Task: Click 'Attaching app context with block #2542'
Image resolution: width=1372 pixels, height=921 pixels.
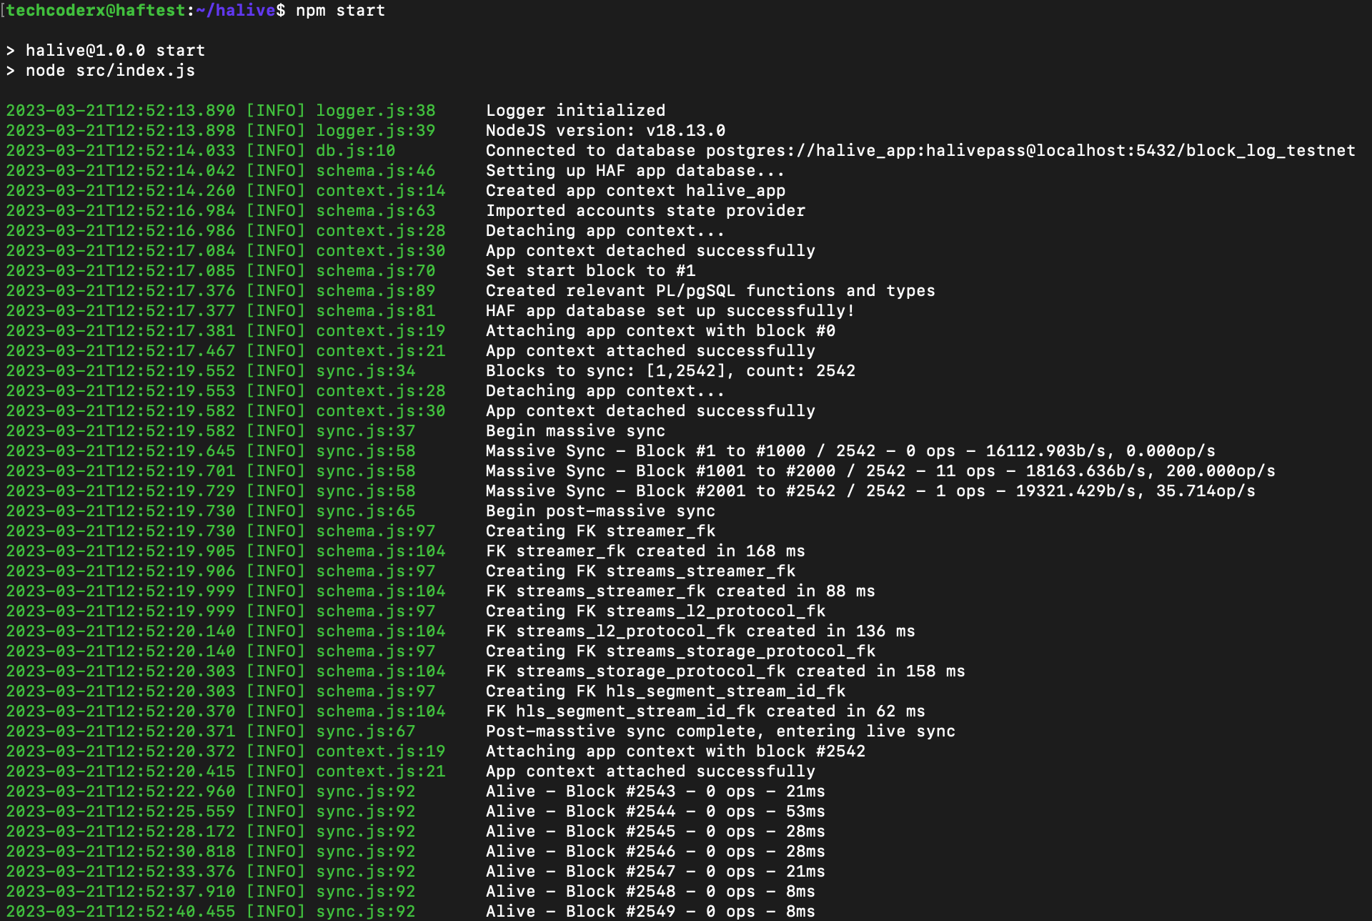Action: click(676, 752)
